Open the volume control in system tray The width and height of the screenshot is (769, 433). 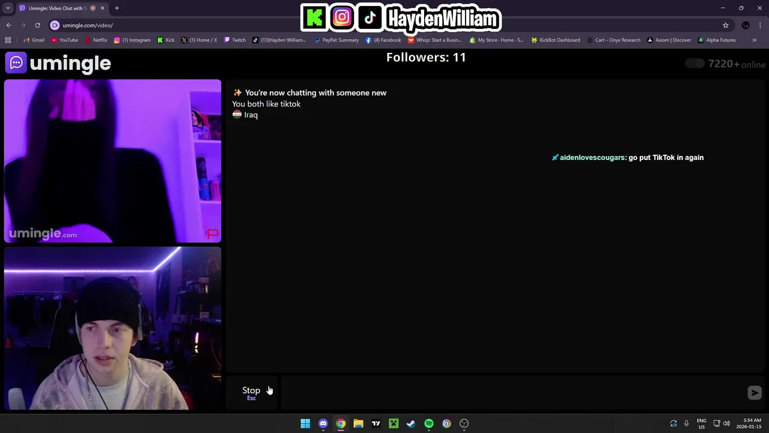tap(726, 423)
